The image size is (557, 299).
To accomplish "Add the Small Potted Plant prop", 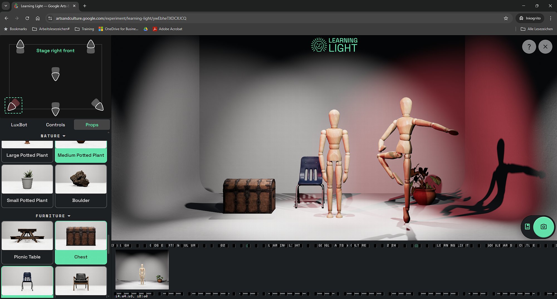I will [x=27, y=186].
